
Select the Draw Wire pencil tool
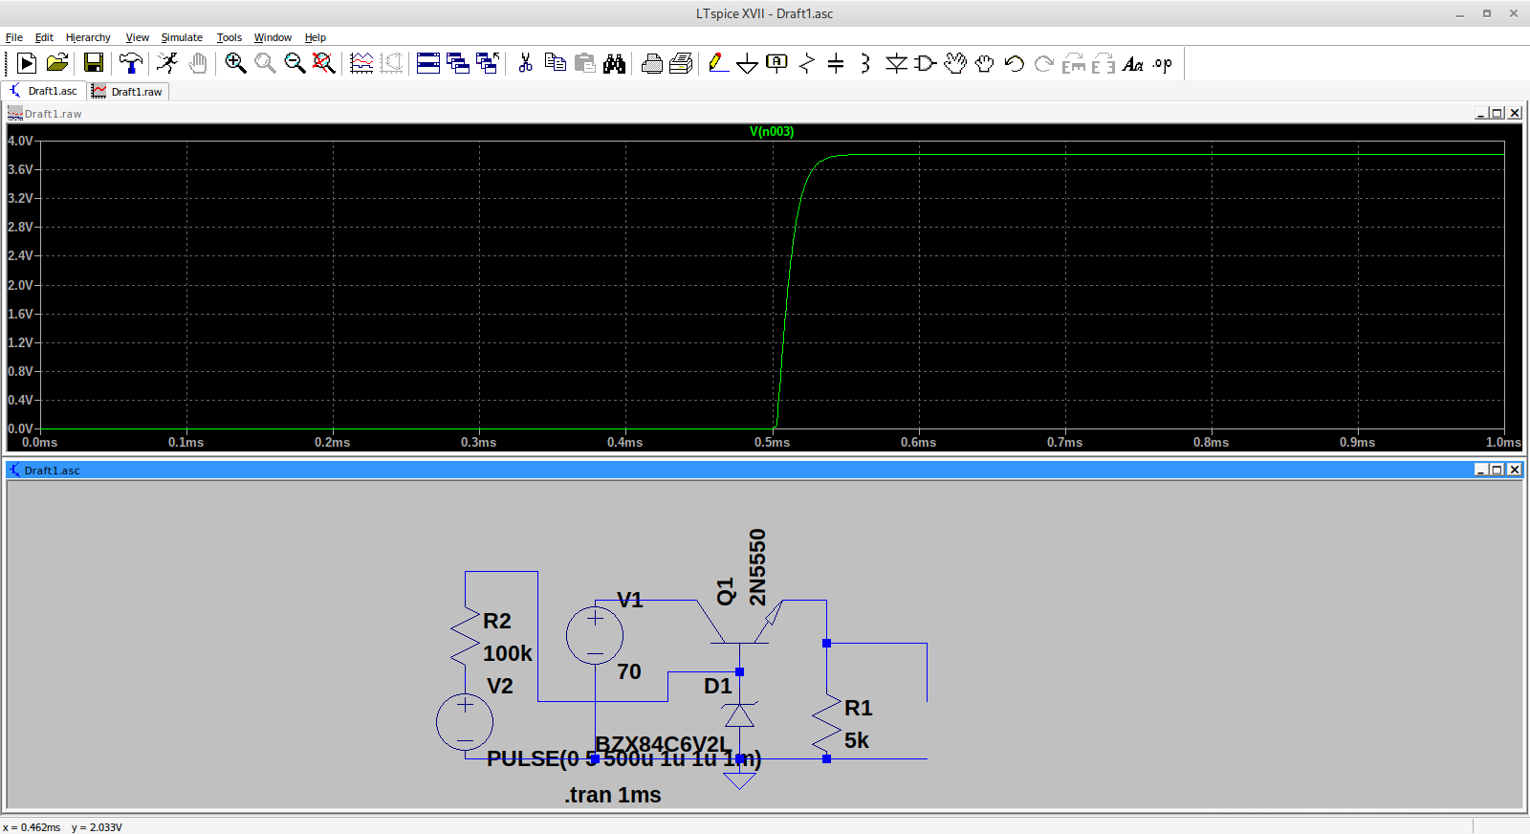click(x=718, y=63)
